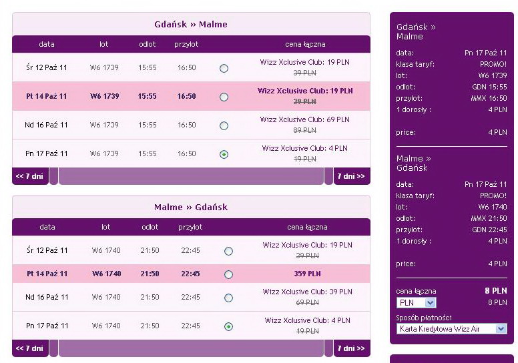Click the Wizz Xclusive Club 69 PLN price
Screen dimensions: 518x363
point(304,119)
